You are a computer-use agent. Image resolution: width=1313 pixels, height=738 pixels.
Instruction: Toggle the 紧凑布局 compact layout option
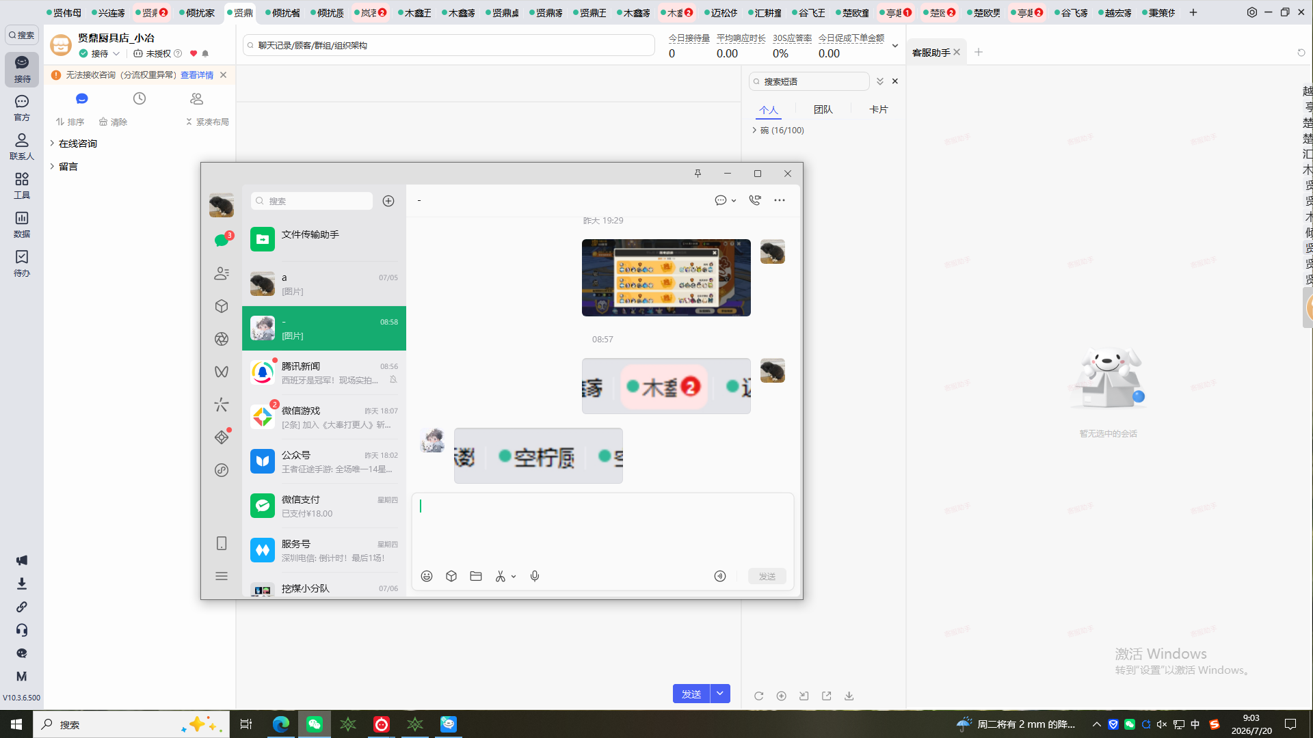coord(207,122)
